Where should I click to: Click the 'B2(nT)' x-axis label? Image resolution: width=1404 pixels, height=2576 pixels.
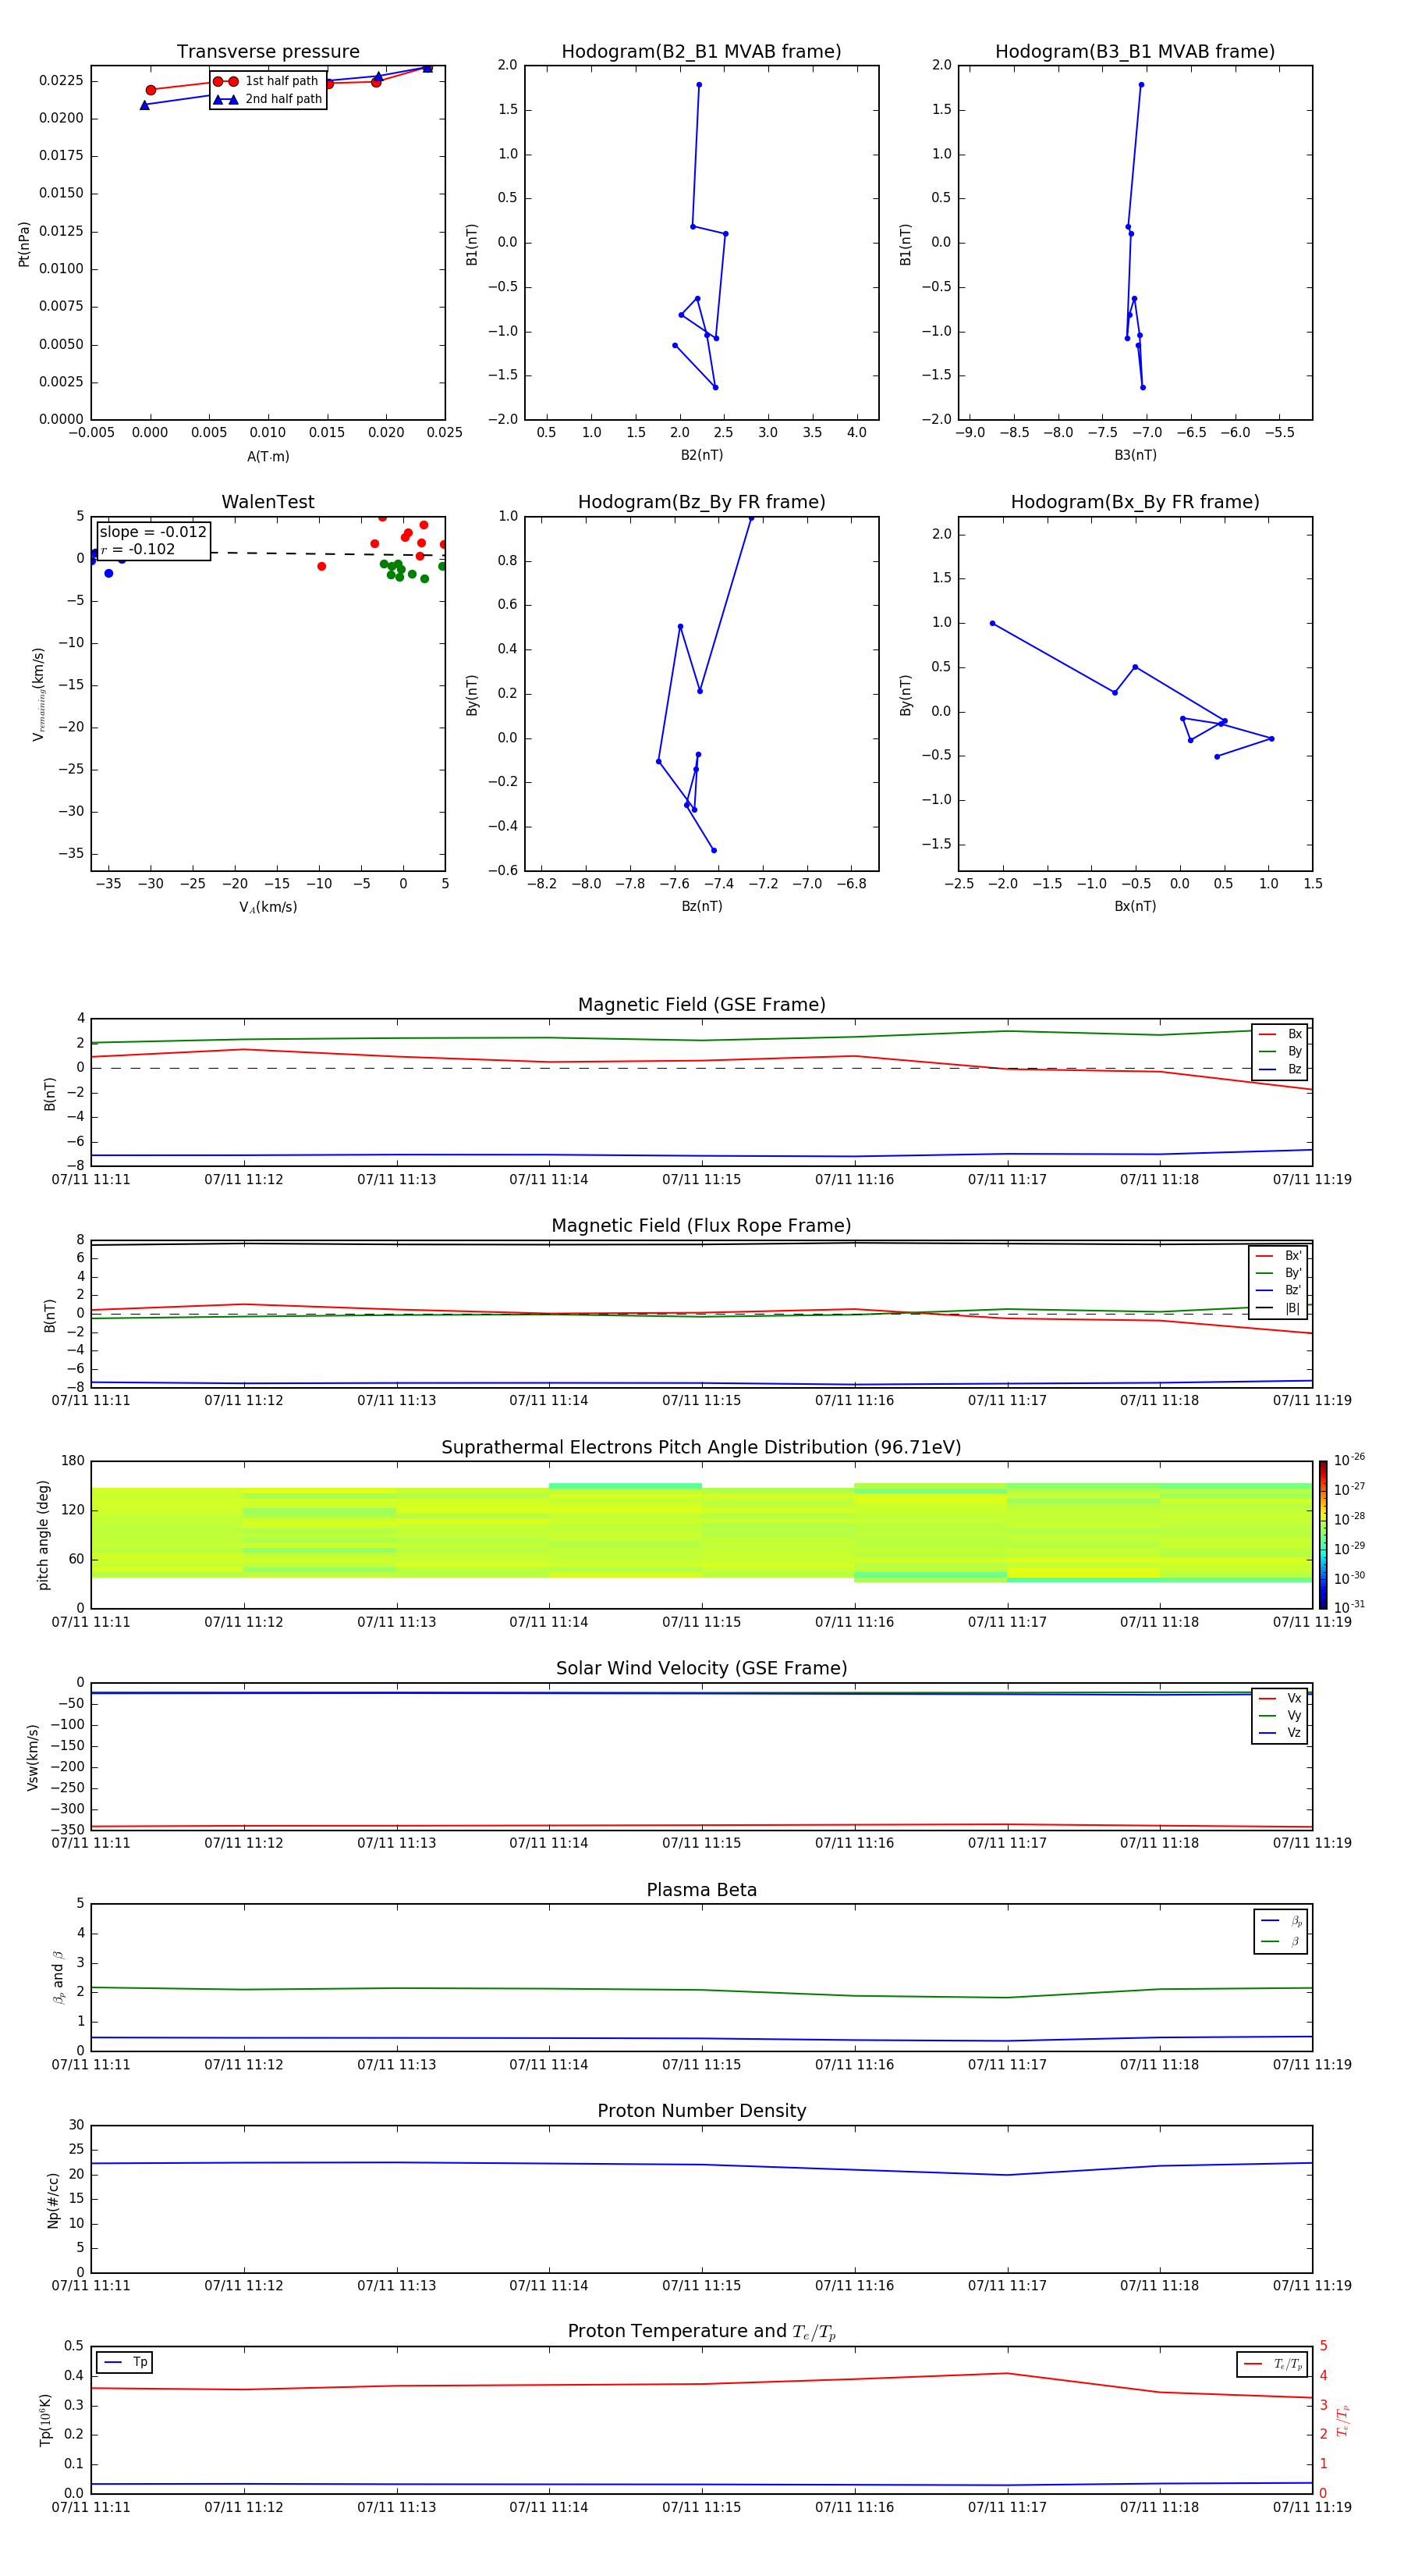pos(701,456)
